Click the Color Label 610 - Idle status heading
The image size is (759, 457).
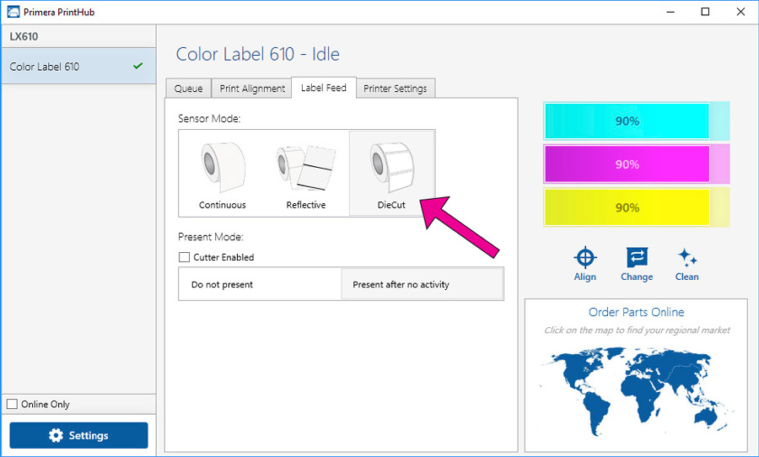pyautogui.click(x=257, y=54)
